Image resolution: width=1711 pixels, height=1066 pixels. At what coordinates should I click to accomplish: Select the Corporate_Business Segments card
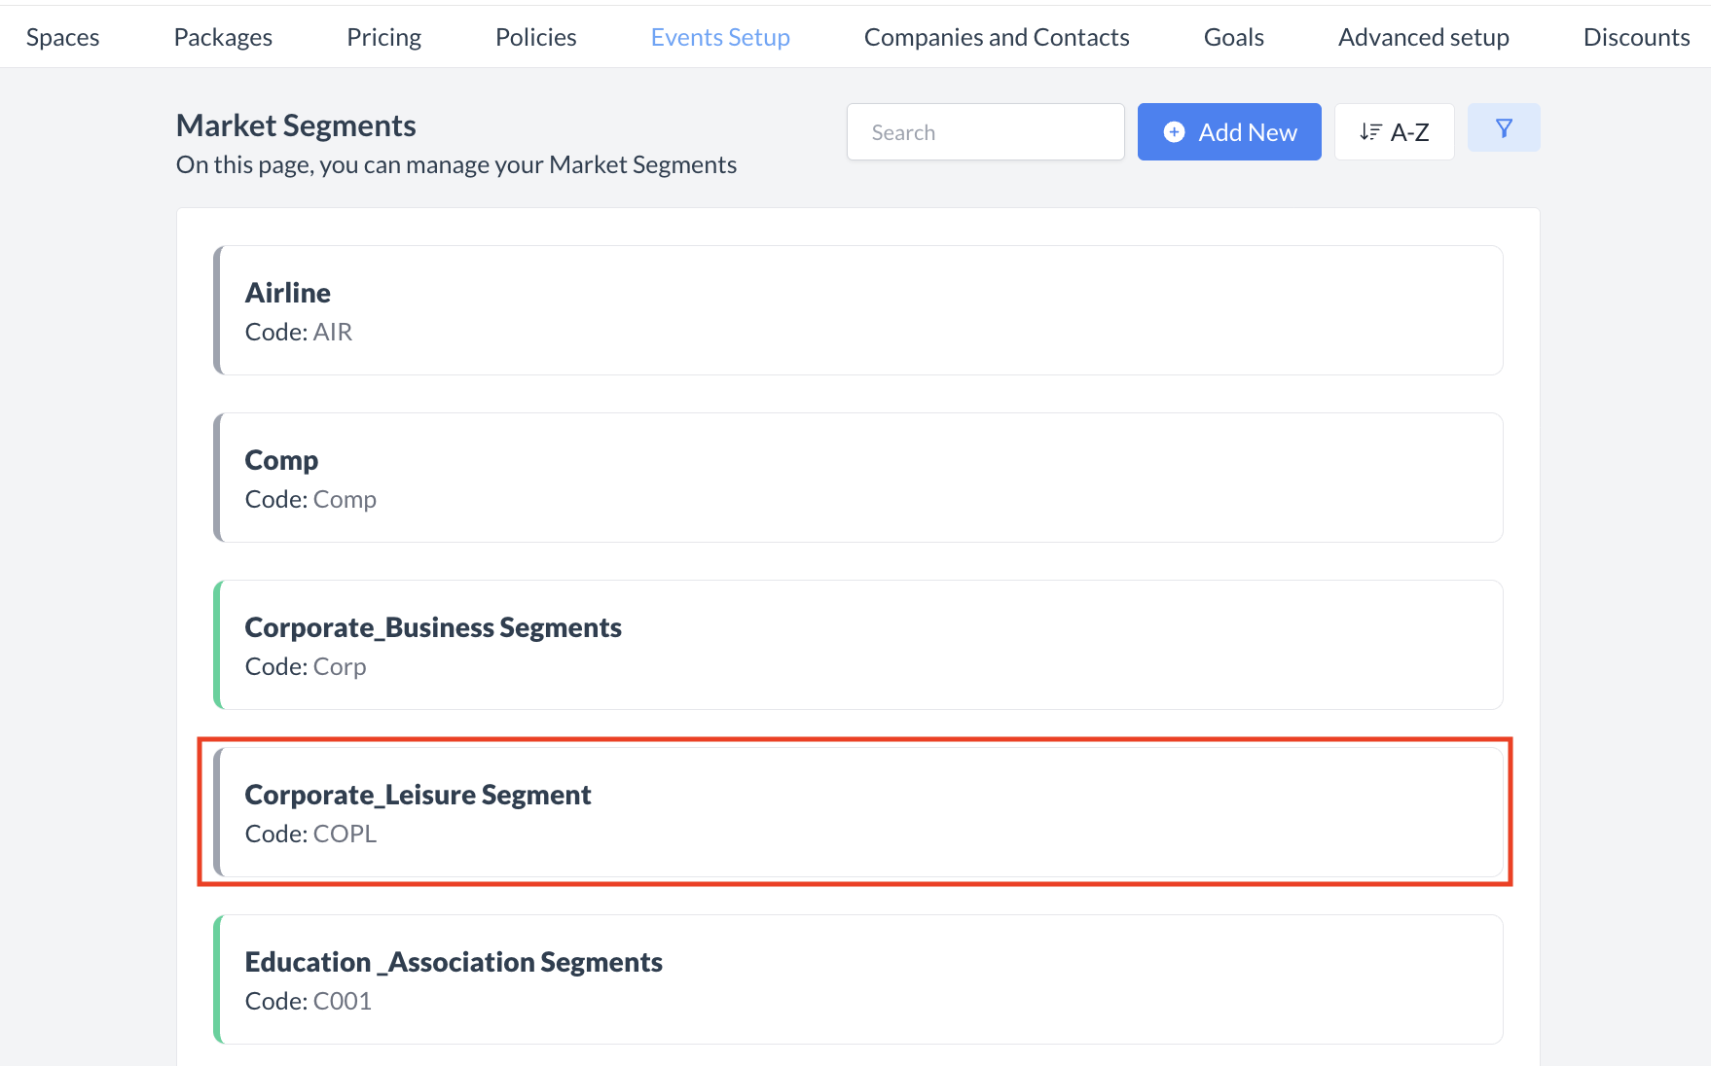(858, 644)
